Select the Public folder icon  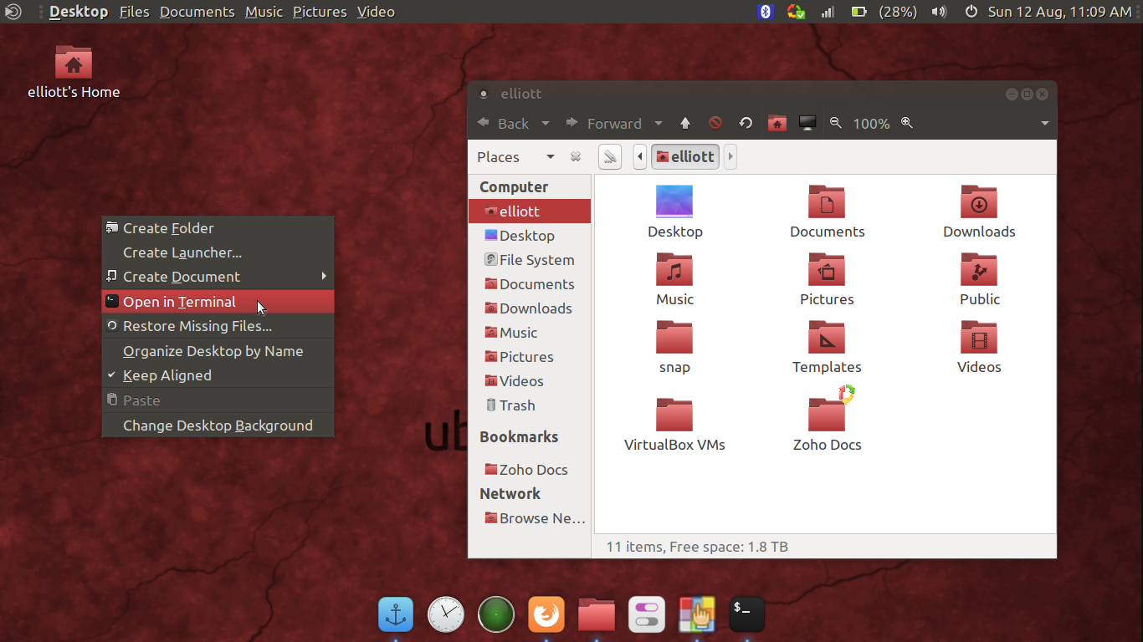(x=979, y=269)
